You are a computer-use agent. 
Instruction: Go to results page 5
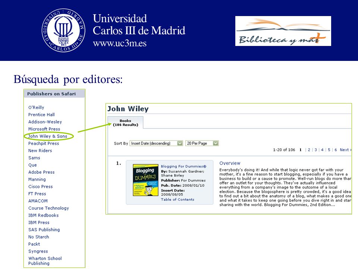coord(329,150)
